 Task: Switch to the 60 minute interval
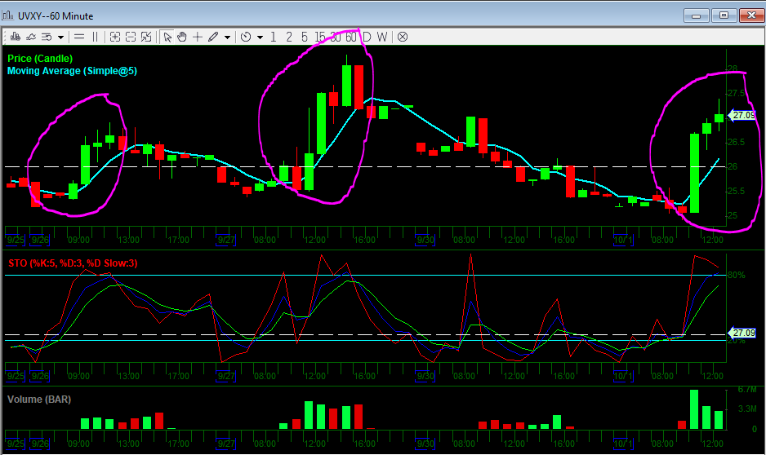(351, 37)
